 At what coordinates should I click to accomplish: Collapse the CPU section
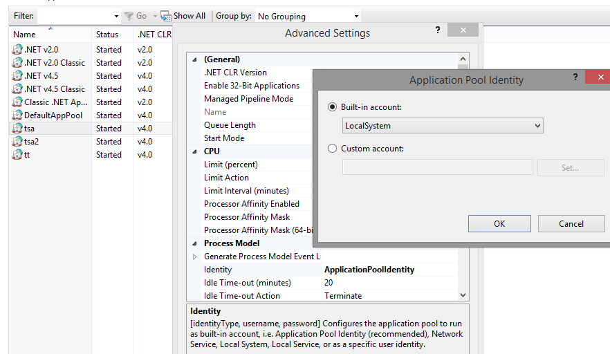194,151
